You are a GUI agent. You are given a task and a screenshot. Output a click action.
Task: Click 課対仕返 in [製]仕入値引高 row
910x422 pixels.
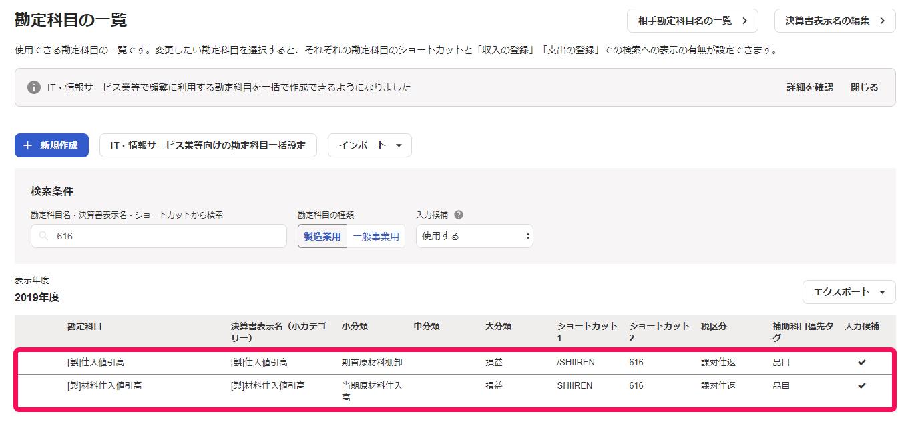coord(718,363)
